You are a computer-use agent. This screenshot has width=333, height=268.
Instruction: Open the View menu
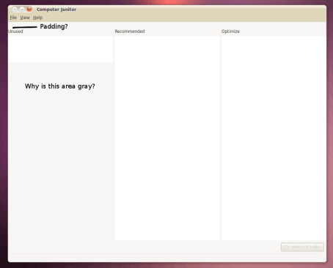[25, 18]
